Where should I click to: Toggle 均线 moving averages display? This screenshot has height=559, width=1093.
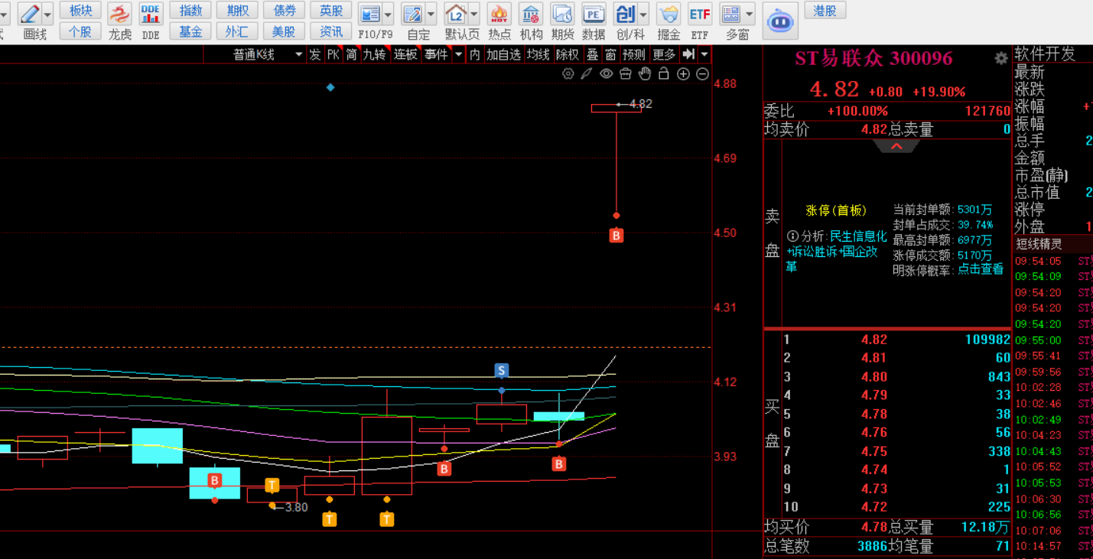(x=538, y=54)
